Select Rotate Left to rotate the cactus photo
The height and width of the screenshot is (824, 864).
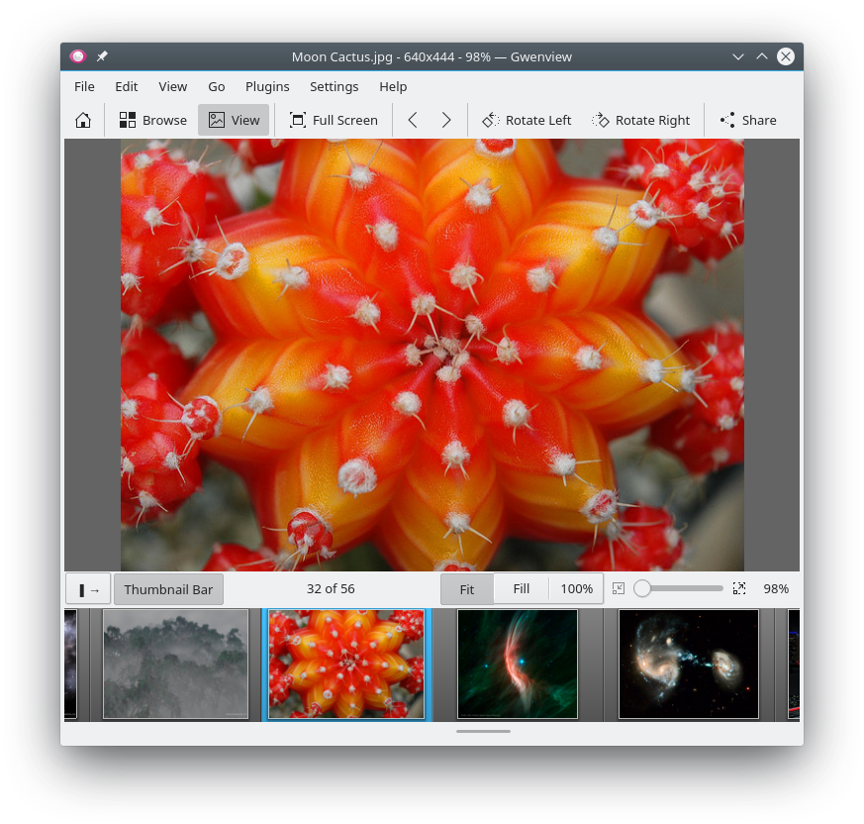(527, 119)
